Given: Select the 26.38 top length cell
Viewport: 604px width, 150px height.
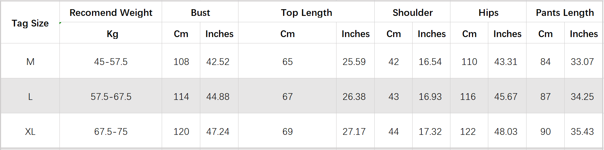Looking at the screenshot, I should tap(354, 97).
